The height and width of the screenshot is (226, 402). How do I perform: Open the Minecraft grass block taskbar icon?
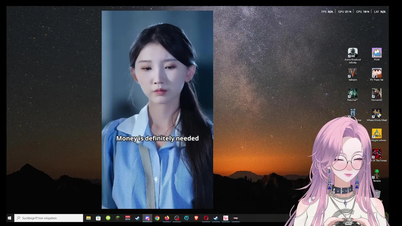[118, 218]
